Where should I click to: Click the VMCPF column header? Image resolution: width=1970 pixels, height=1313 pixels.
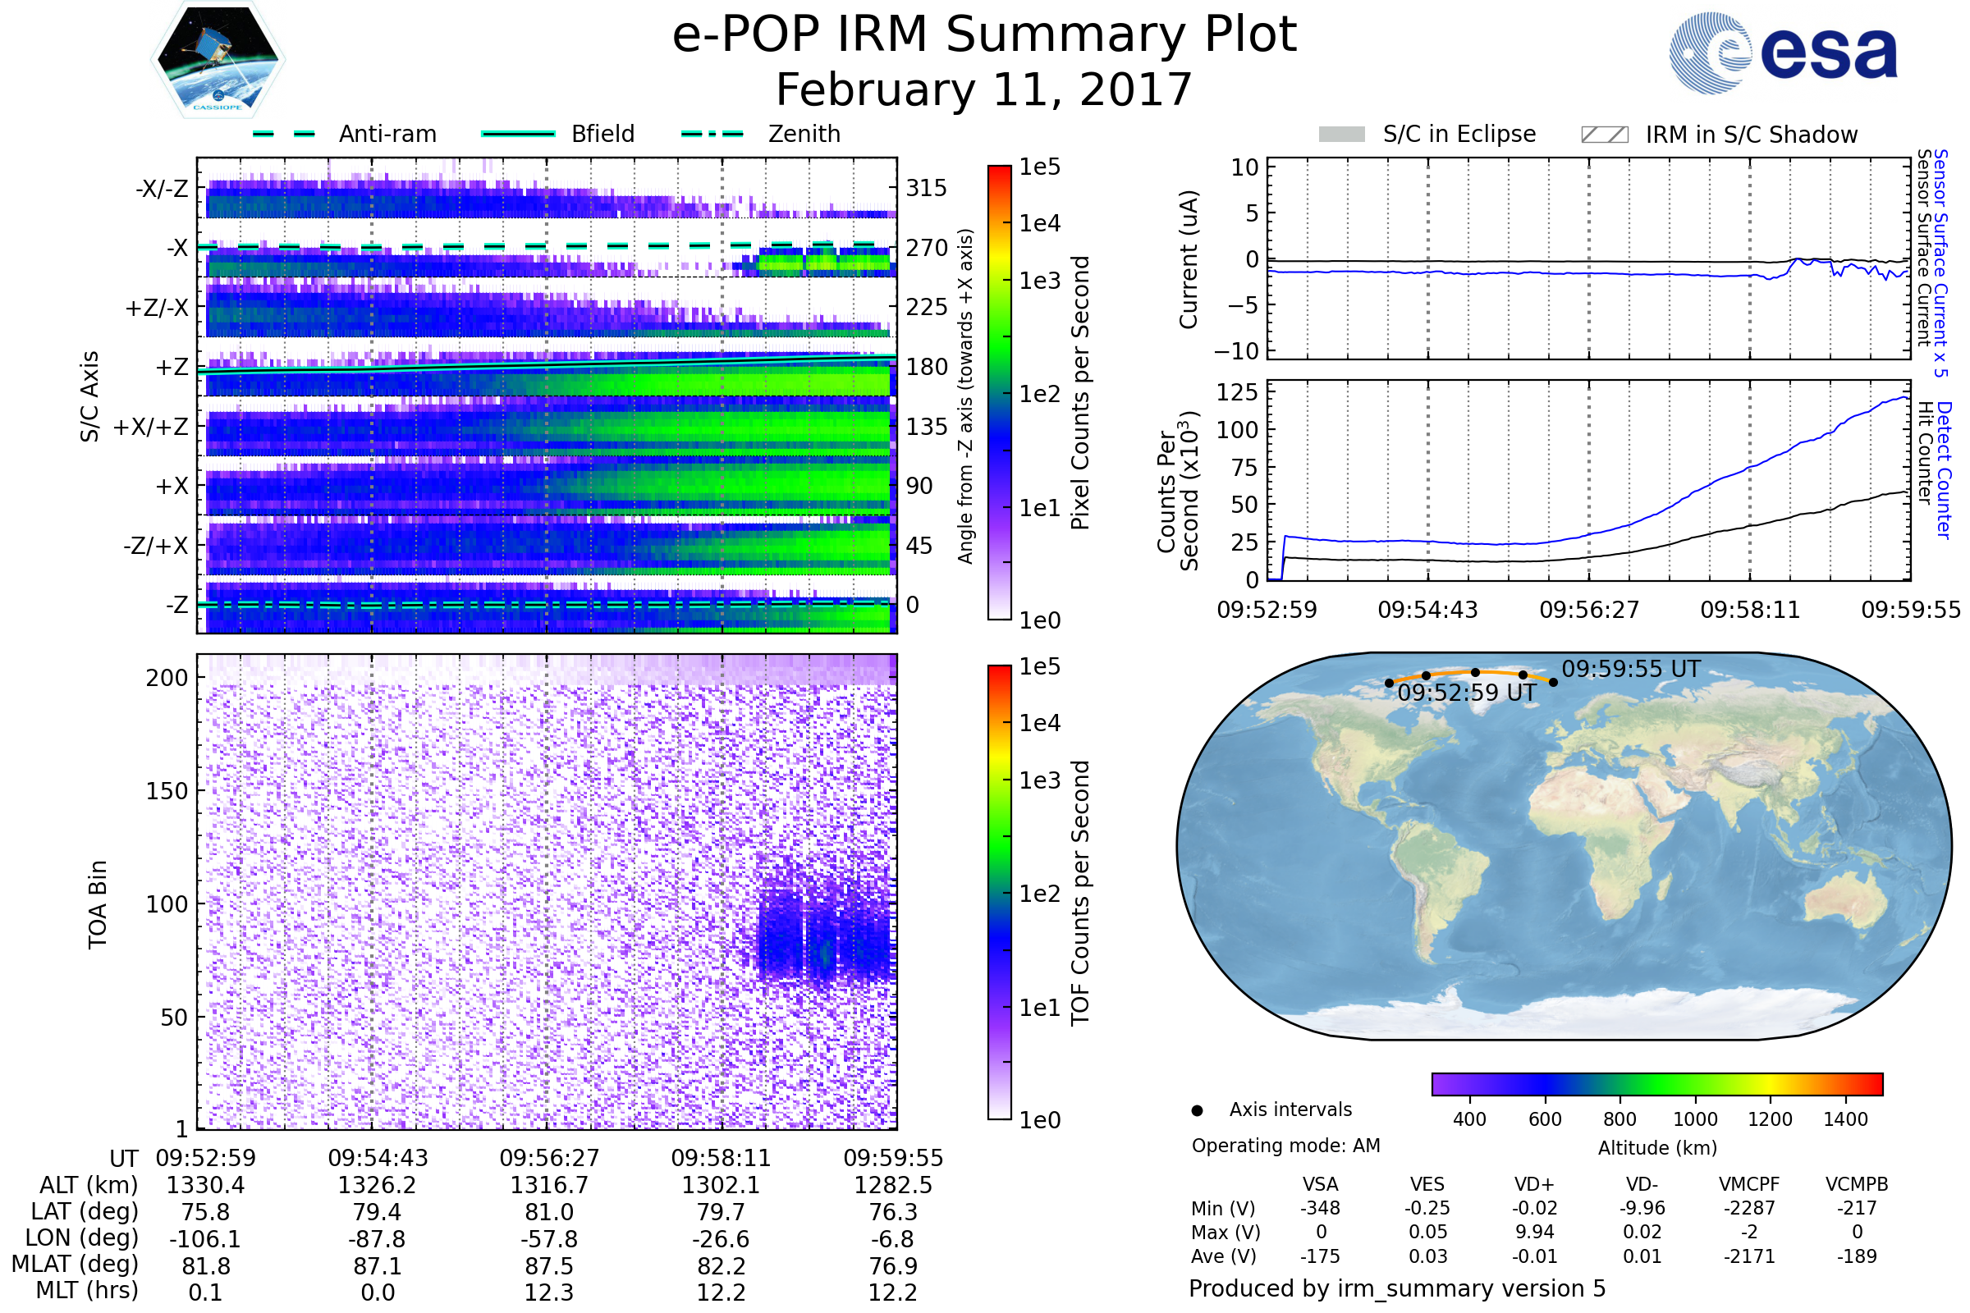coord(1749,1184)
